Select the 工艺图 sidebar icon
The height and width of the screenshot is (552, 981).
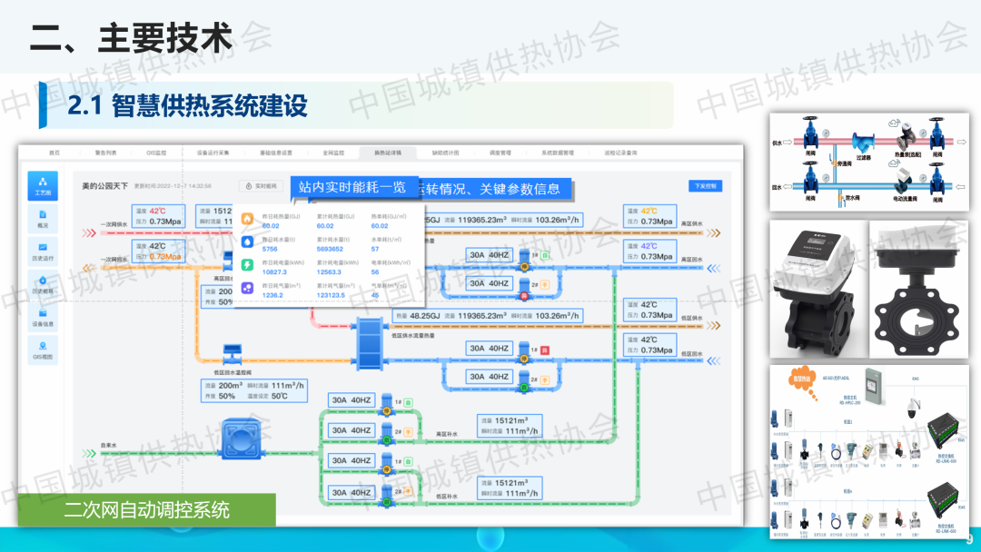(x=43, y=185)
